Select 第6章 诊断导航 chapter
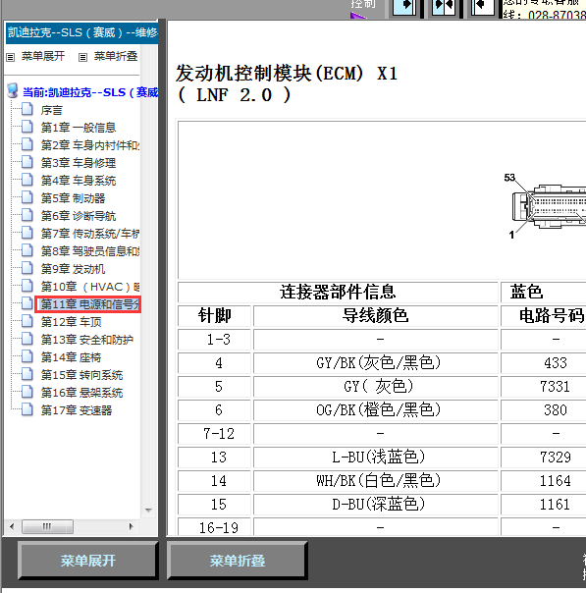This screenshot has height=593, width=586. pos(79,216)
